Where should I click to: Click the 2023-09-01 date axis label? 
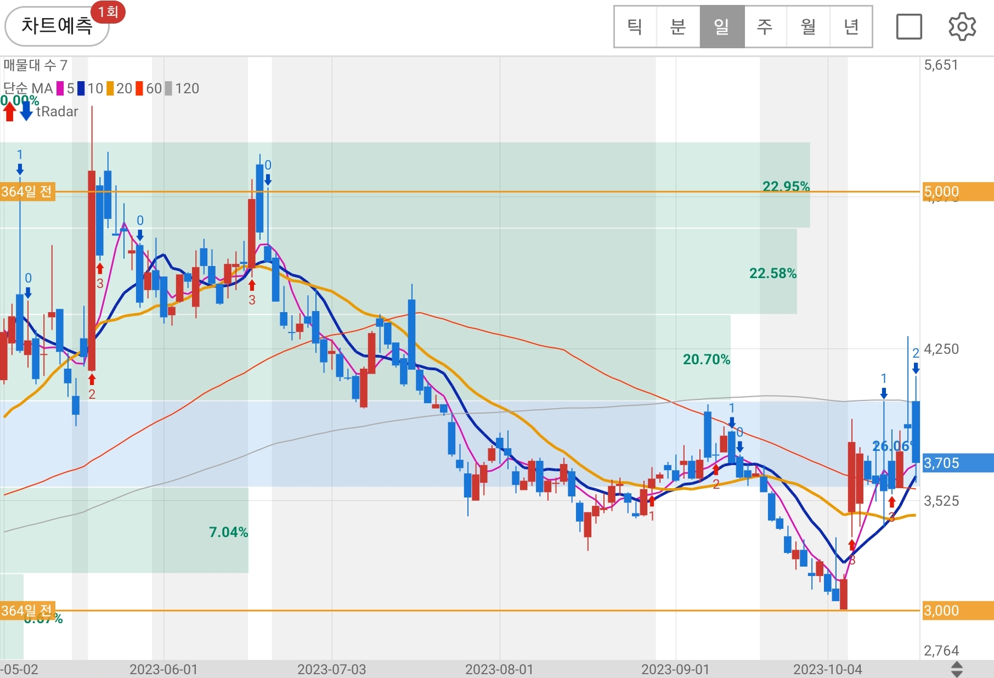coord(675,669)
